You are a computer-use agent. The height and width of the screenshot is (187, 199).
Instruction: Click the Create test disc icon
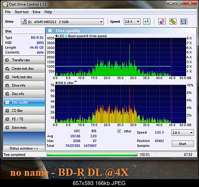(x=7, y=68)
